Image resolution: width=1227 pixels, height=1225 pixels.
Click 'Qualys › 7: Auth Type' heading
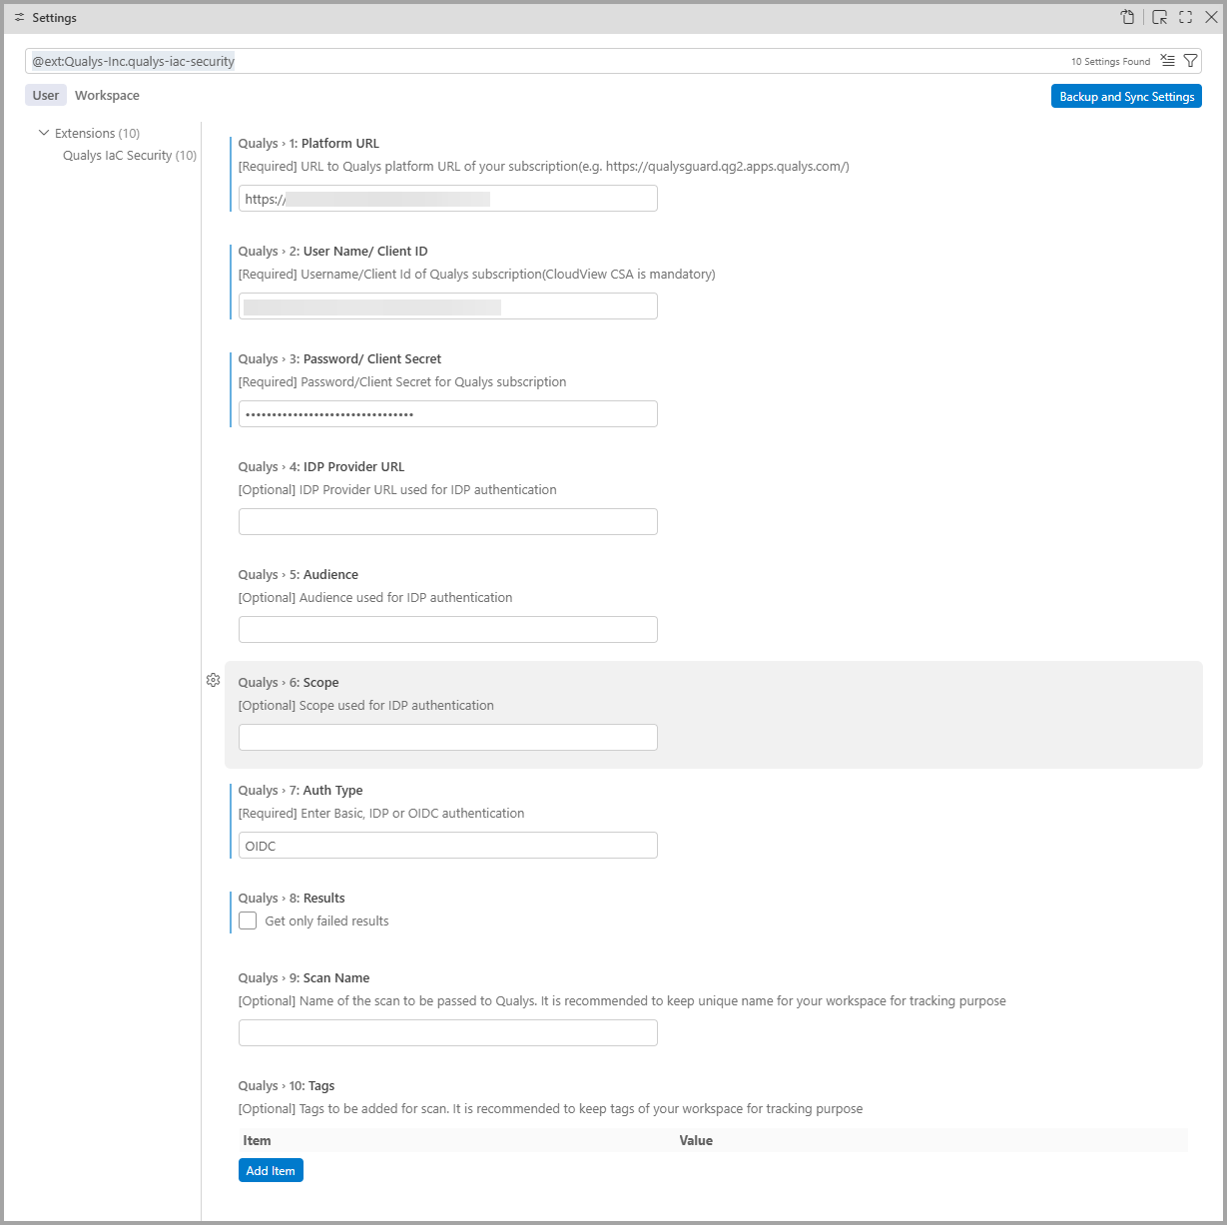301,790
